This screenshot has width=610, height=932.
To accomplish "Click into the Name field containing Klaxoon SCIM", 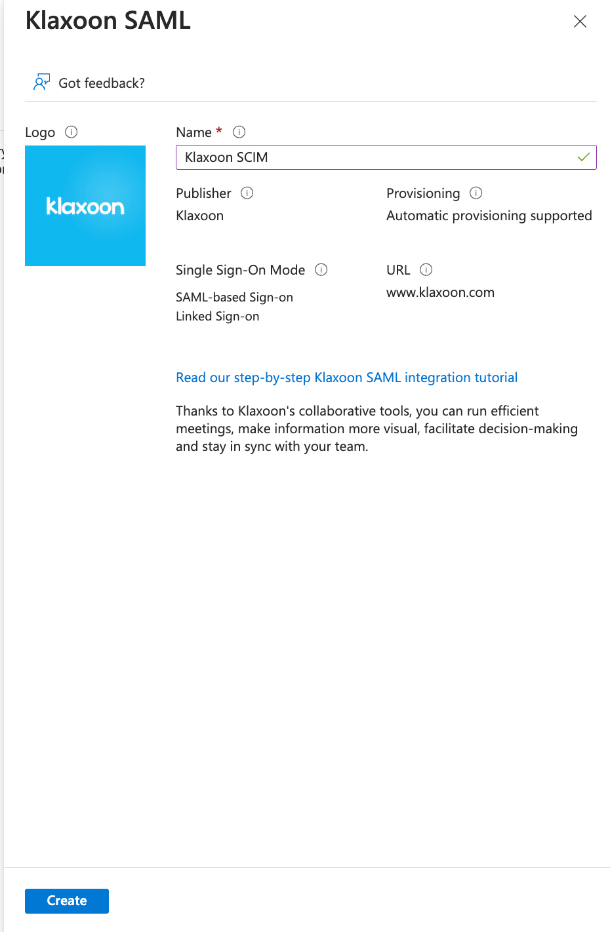I will (x=374, y=157).
